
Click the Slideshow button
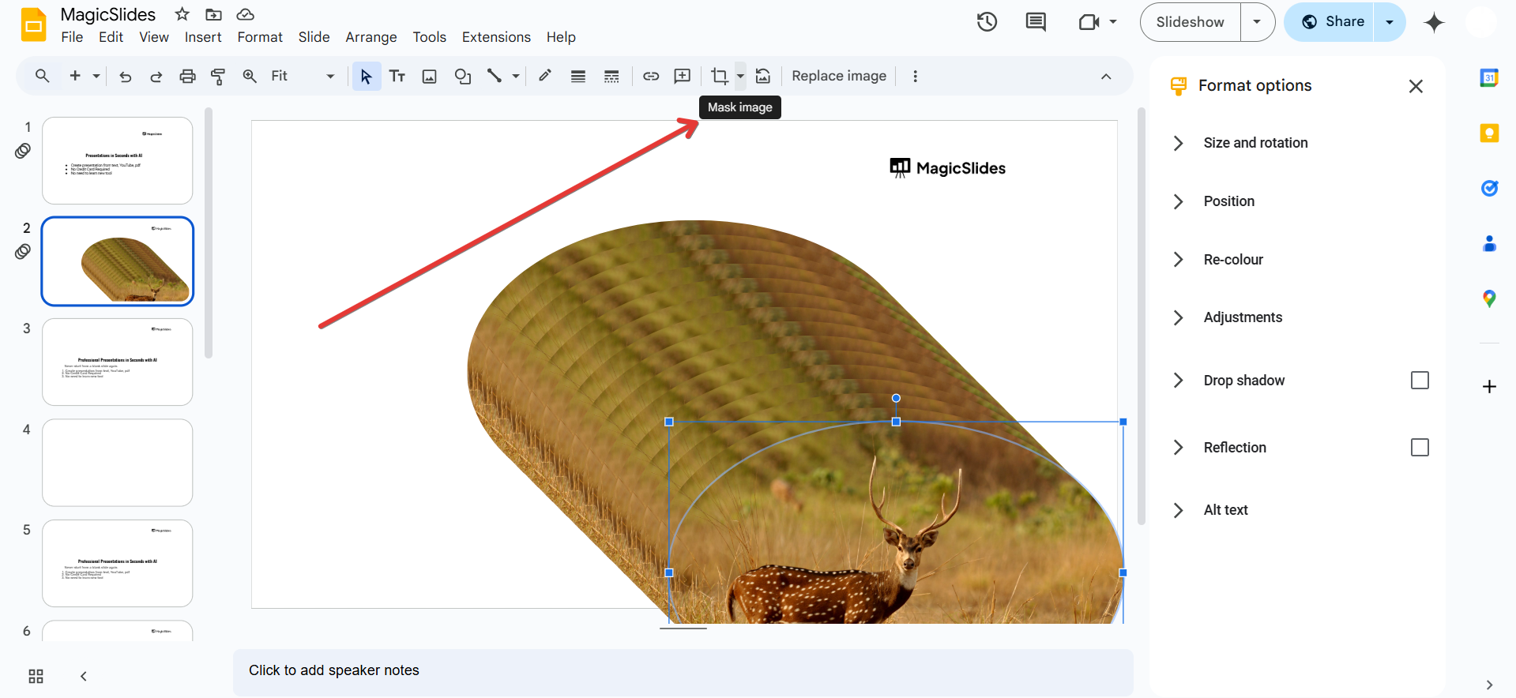1190,22
